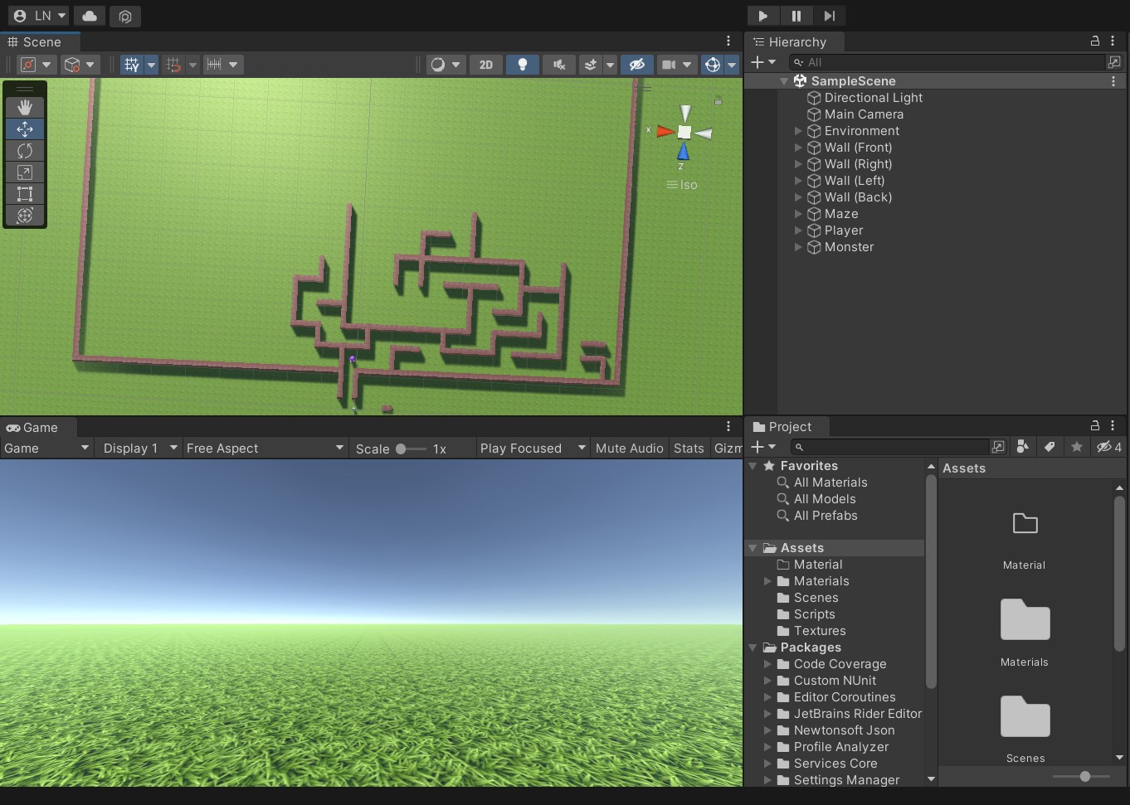Select the Rect Transform tool
The image size is (1130, 805).
point(25,193)
